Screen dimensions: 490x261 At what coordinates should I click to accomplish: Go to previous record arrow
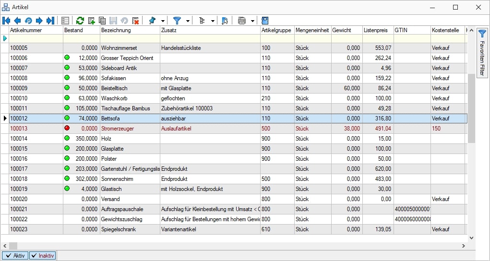click(17, 21)
